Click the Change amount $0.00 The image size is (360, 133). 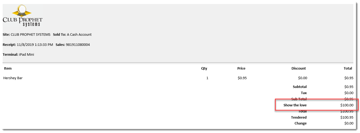pos(349,123)
